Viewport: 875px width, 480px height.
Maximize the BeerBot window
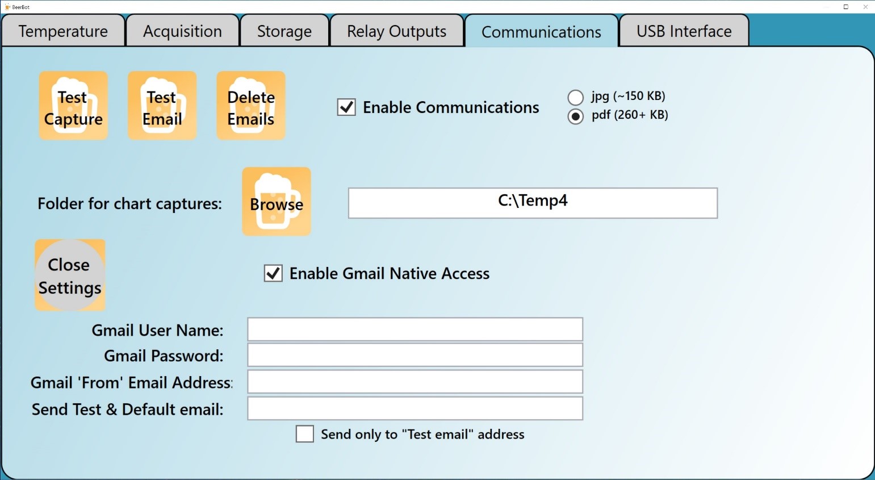click(x=845, y=7)
